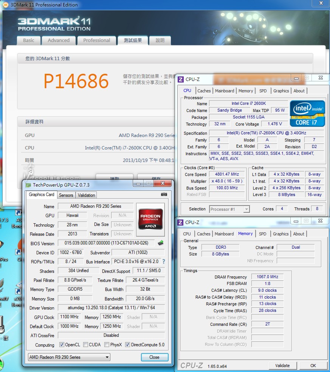Viewport: 330px width, 372px height.
Task: Open the 說明 help tab
Action: click(160, 40)
